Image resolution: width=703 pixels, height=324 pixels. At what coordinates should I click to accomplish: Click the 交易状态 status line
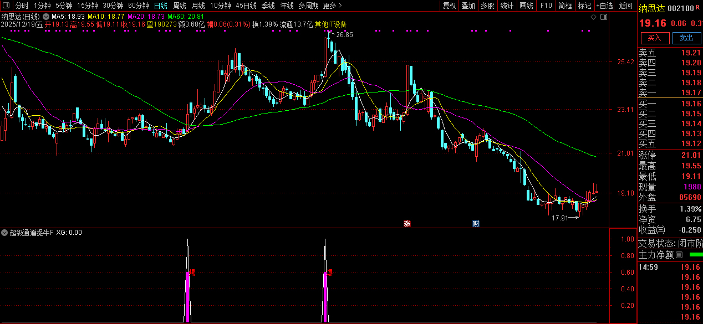[x=670, y=243]
